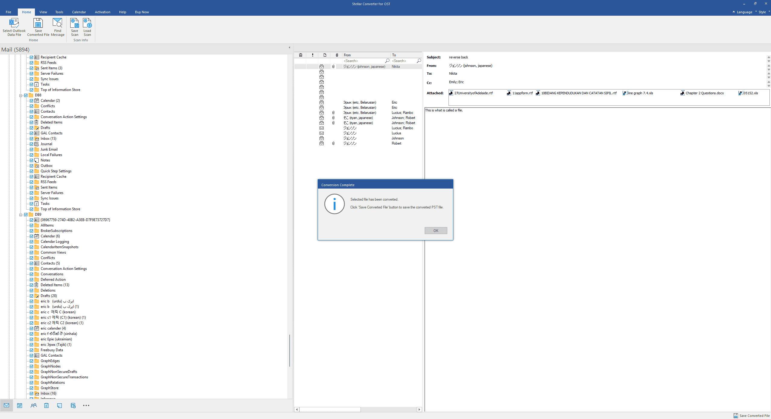Collapse the ribbon with the up arrow
This screenshot has height=419, width=771.
pyautogui.click(x=734, y=12)
